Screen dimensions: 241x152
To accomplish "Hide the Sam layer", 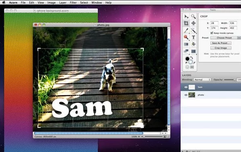I will point(186,87).
